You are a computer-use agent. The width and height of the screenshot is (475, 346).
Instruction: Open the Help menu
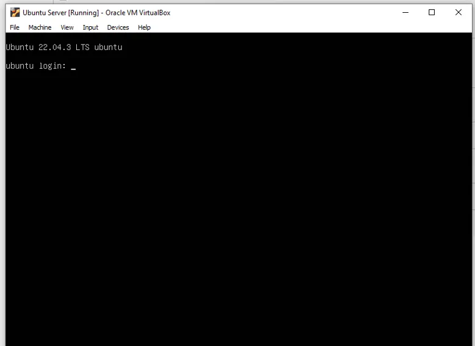(x=144, y=27)
